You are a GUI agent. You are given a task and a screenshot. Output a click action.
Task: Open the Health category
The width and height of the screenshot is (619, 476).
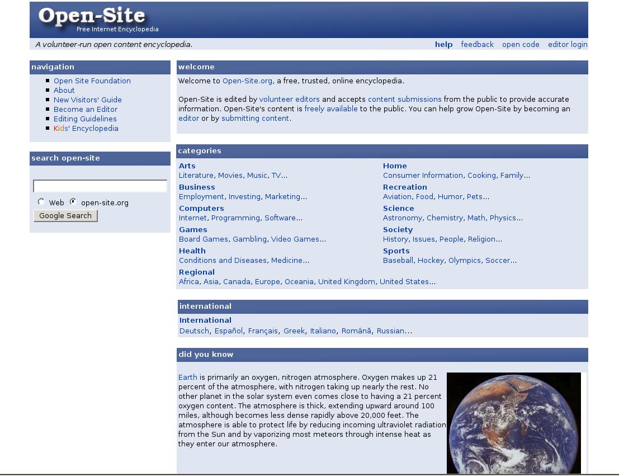pos(192,251)
